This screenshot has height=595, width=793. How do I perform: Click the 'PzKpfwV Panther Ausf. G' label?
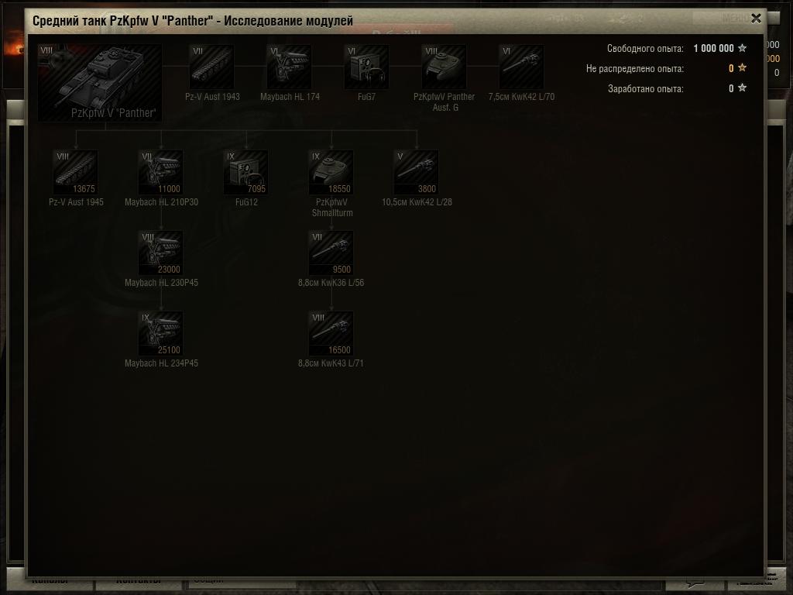(x=444, y=101)
